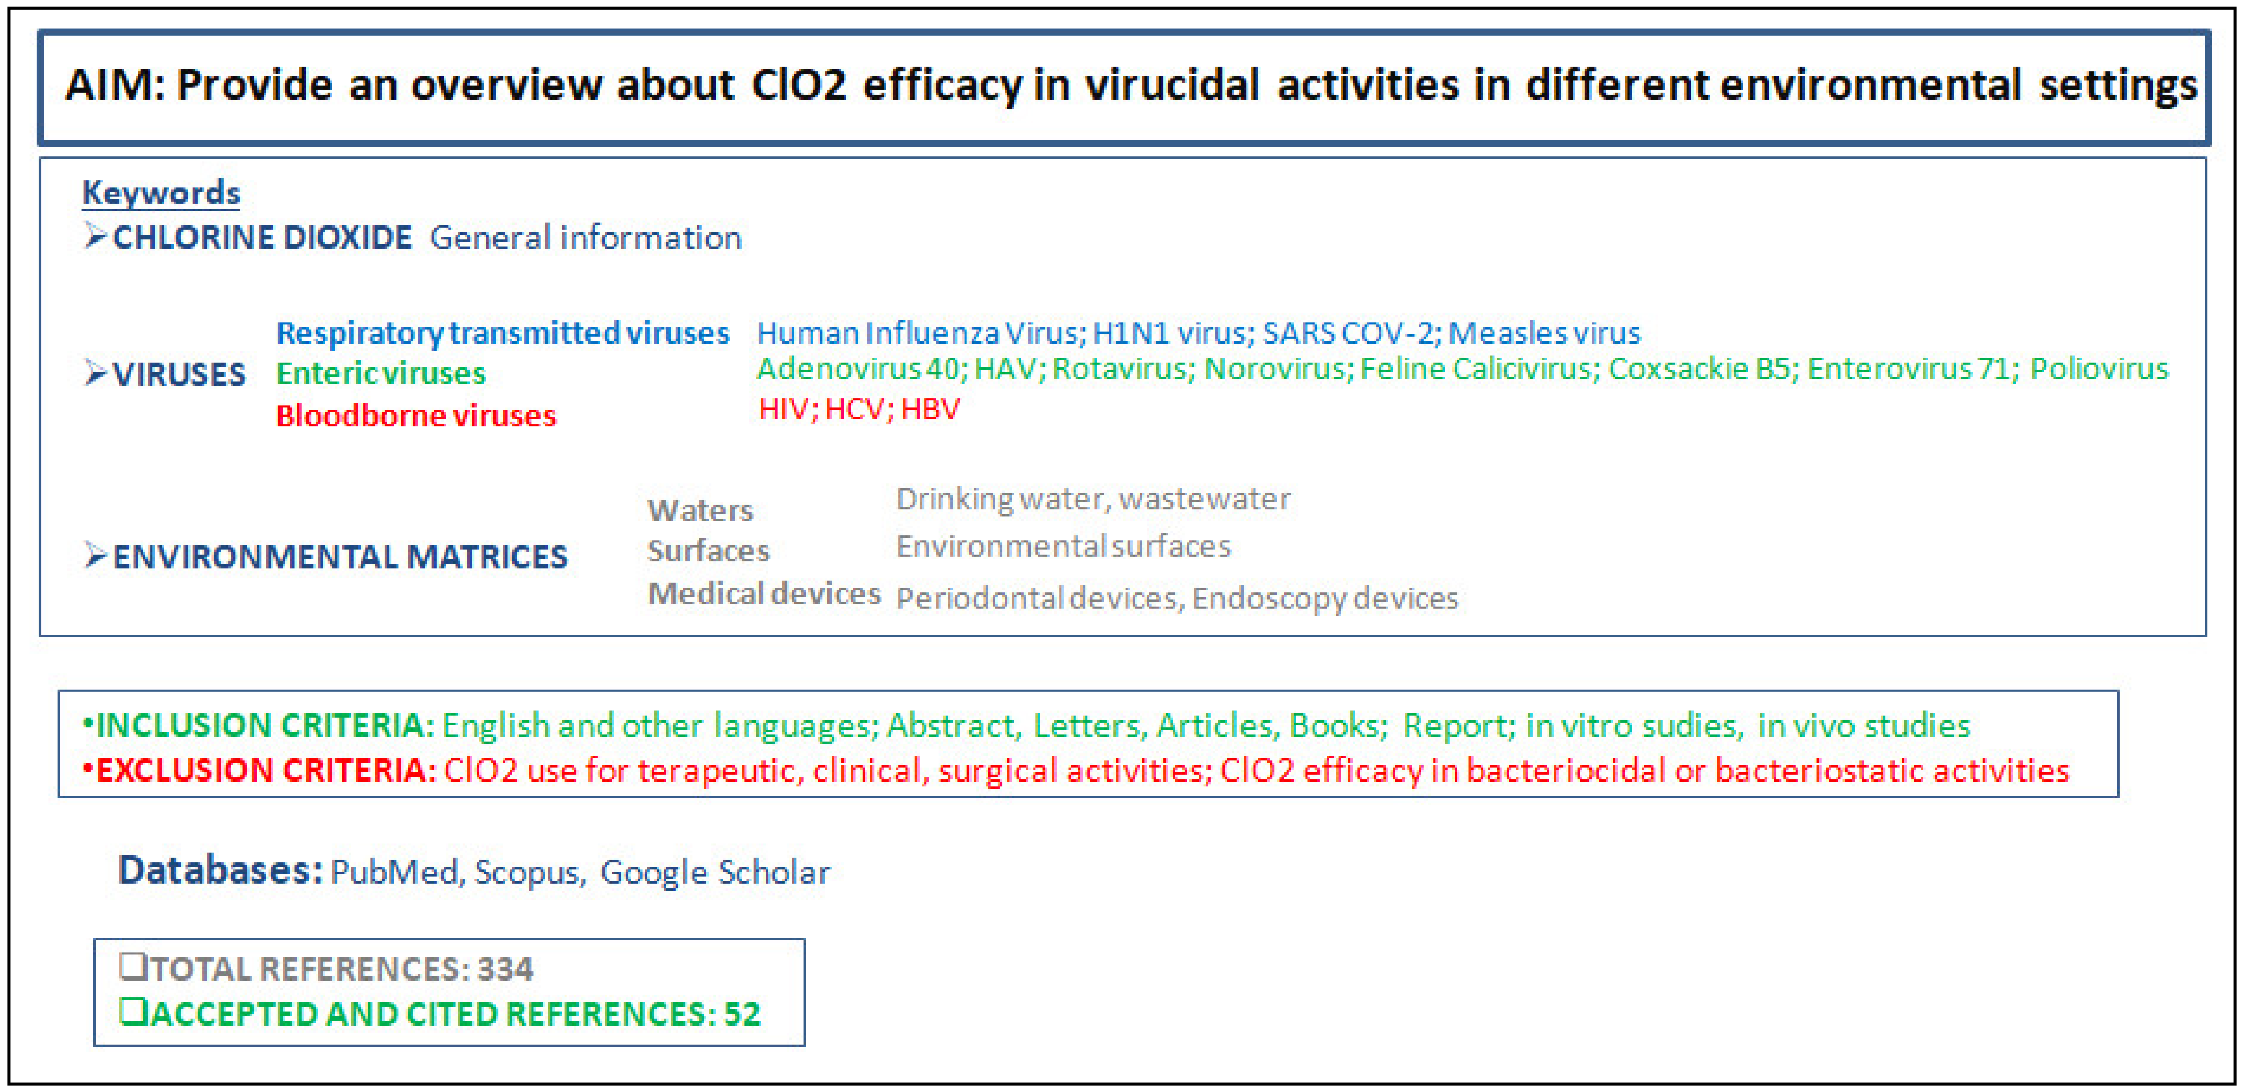Click the AIM title text box
The height and width of the screenshot is (1092, 2242).
tap(1123, 86)
